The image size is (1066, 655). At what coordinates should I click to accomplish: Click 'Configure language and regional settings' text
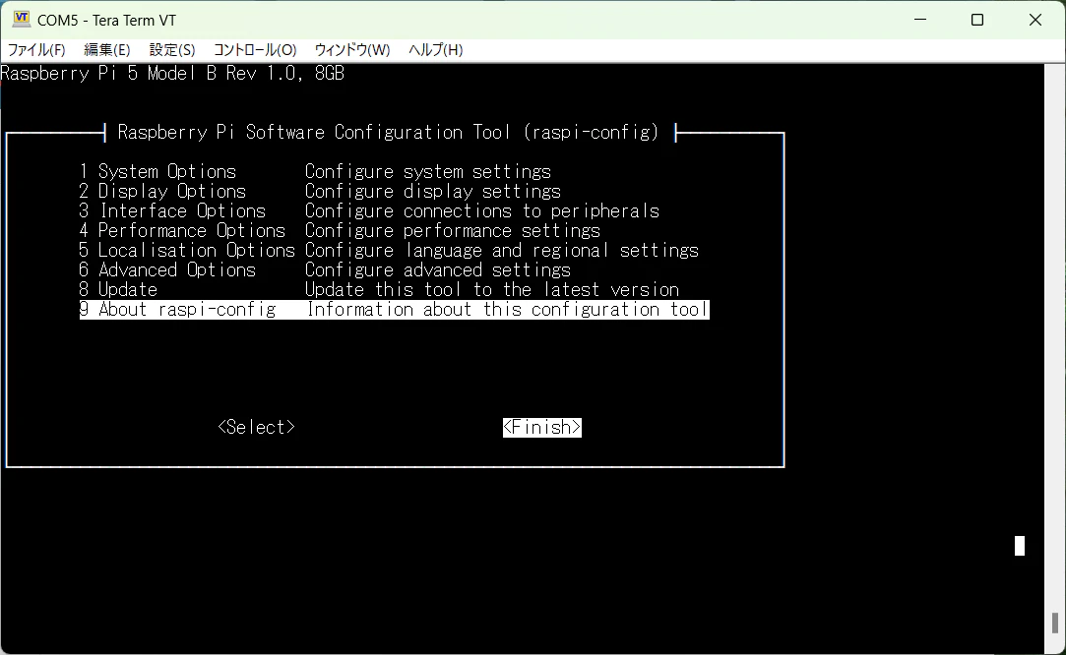[502, 250]
